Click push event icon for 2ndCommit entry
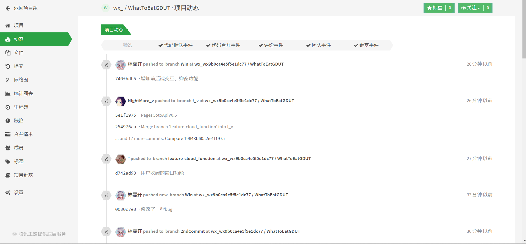Screen dimensions: 526x244 pos(106,232)
